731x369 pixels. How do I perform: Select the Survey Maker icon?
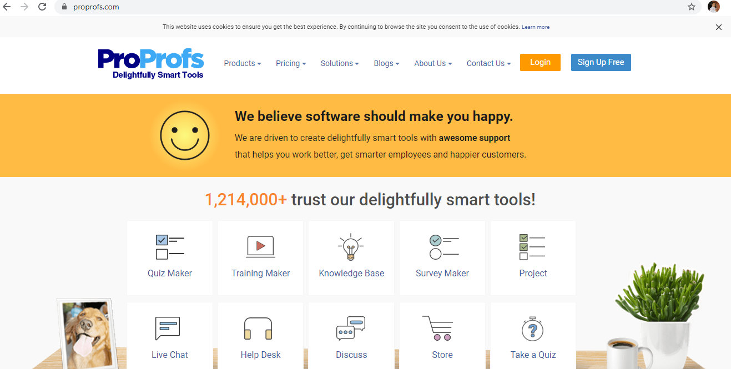(444, 247)
